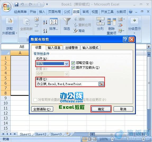152x142 pixels.
Task: Open the quick access toolbar customize arrow
Action: (47, 4)
